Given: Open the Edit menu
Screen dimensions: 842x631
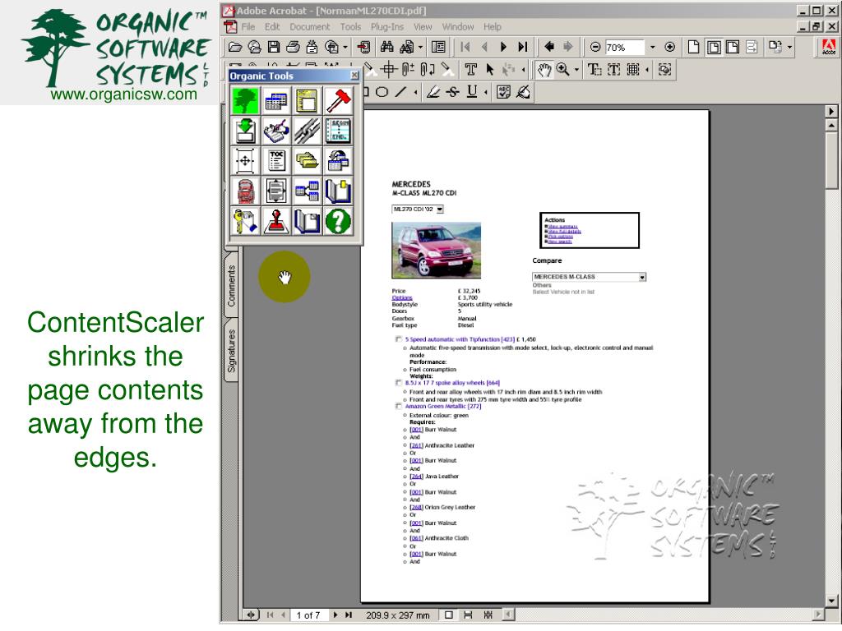Looking at the screenshot, I should pyautogui.click(x=272, y=26).
